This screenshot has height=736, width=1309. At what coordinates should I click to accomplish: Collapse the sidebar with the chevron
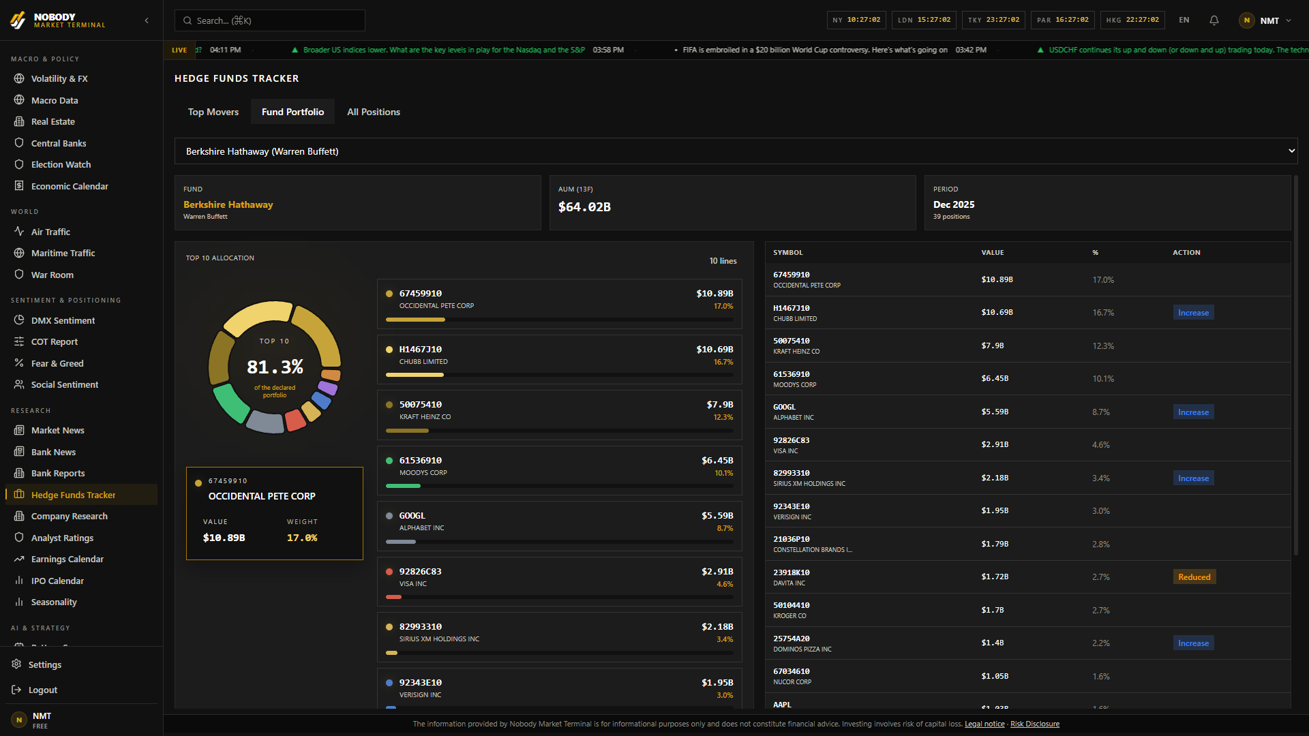click(x=147, y=20)
